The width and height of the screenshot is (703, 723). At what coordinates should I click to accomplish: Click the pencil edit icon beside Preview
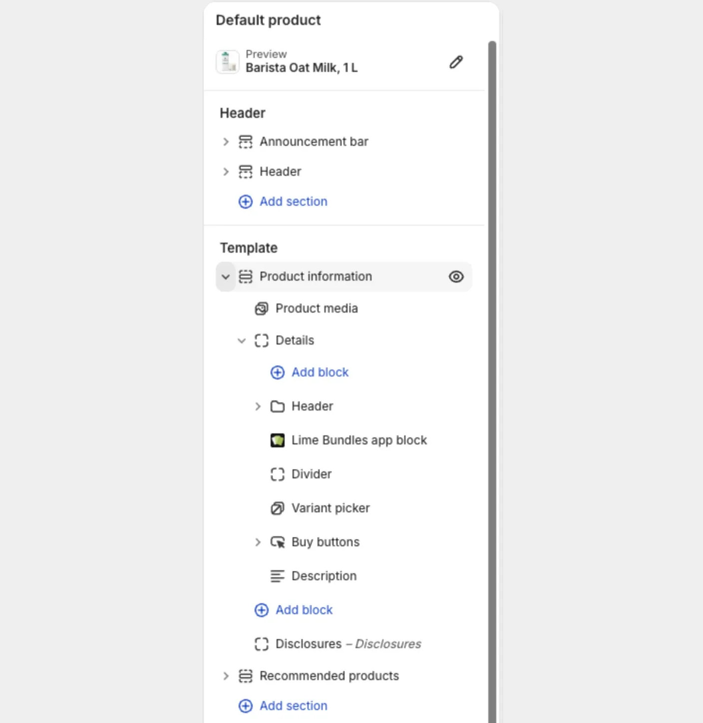(456, 62)
